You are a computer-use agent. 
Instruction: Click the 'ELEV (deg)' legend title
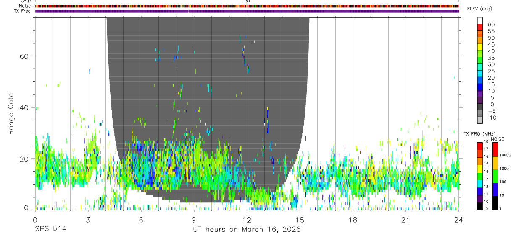(479, 9)
